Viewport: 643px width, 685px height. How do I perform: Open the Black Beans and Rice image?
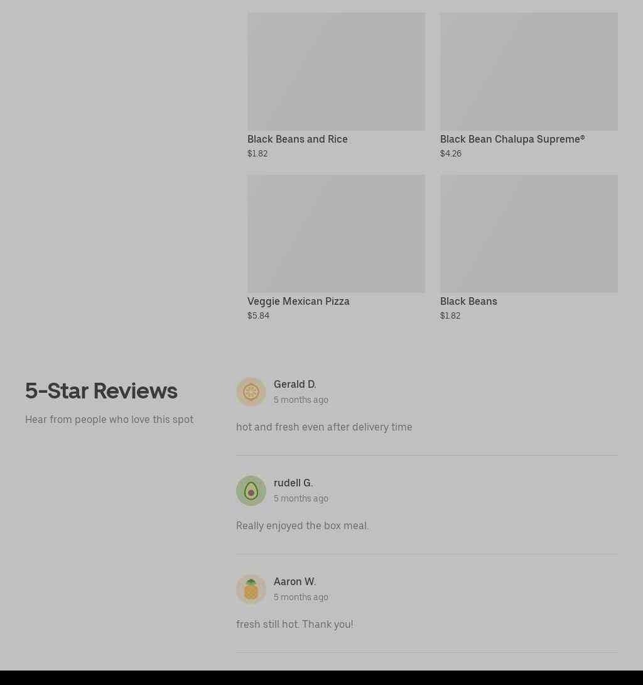point(336,72)
